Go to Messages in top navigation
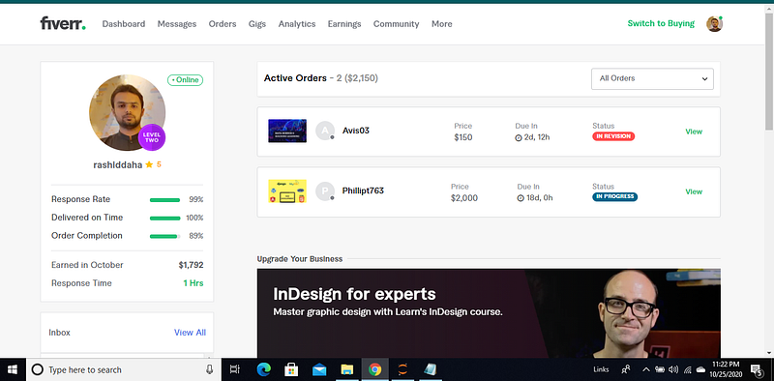The width and height of the screenshot is (774, 381). (x=177, y=23)
